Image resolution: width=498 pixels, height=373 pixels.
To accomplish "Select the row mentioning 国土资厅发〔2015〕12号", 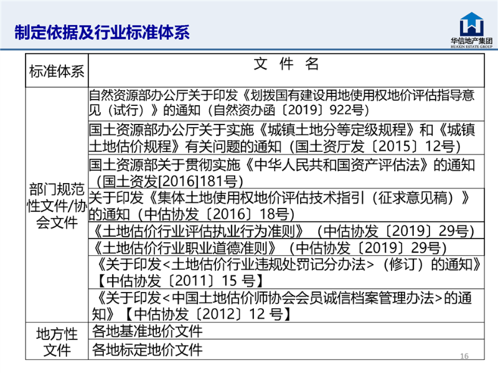I will tap(286, 138).
